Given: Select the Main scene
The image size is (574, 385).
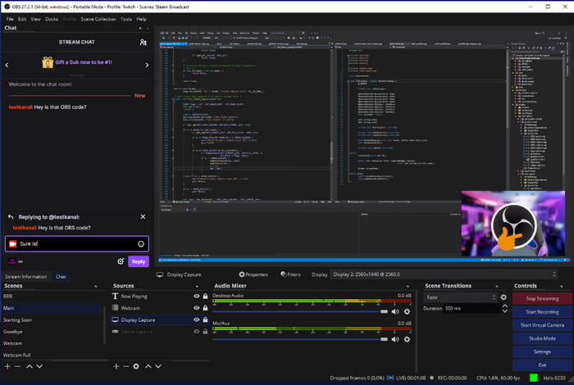Looking at the screenshot, I should (51, 308).
